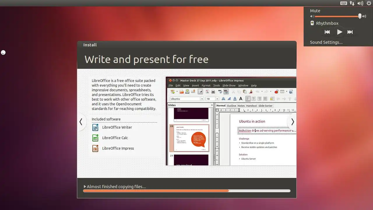
Task: Open the network indicator in top bar
Action: tap(352, 3)
